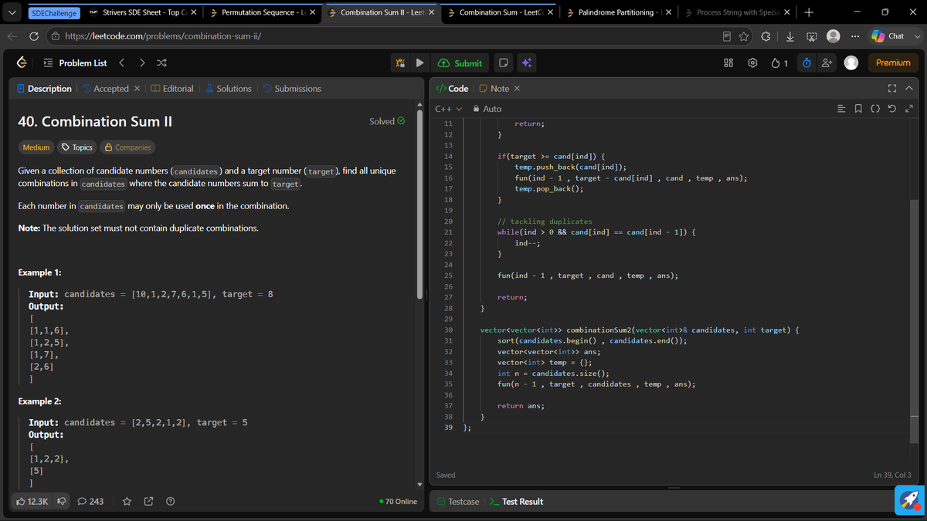
Task: Open a new browser tab
Action: (x=809, y=12)
